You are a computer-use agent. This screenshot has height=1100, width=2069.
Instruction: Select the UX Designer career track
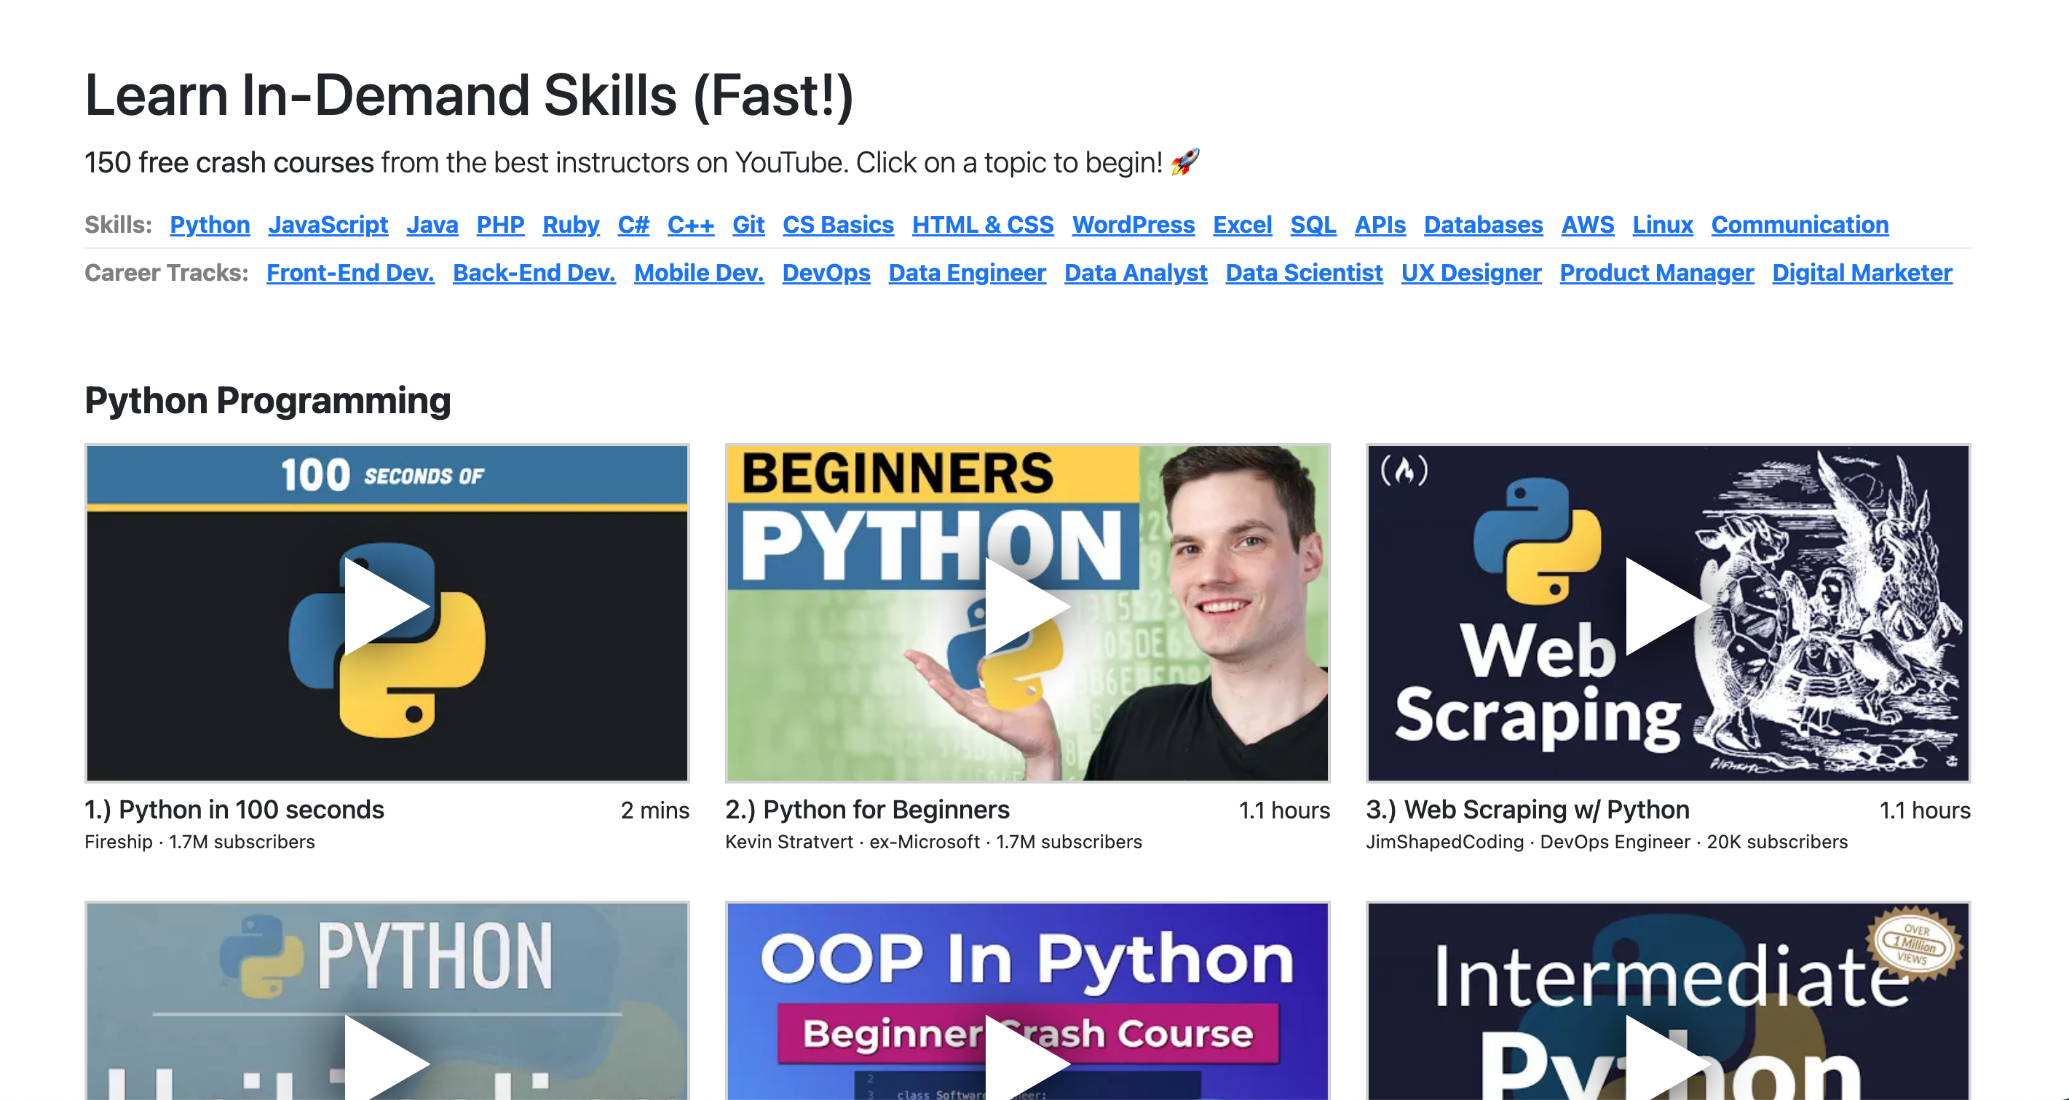pyautogui.click(x=1471, y=273)
